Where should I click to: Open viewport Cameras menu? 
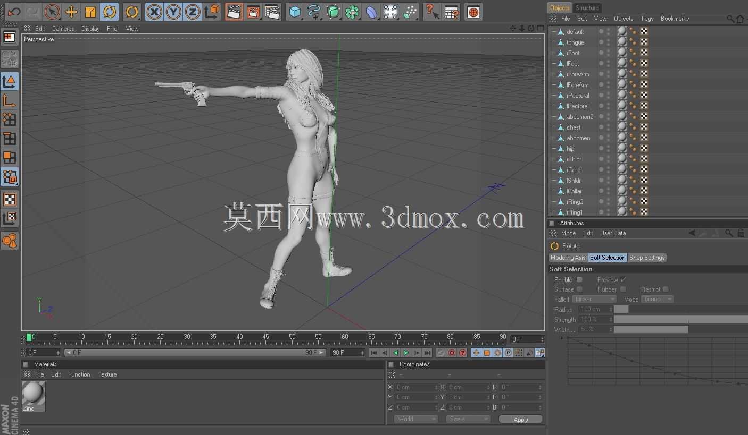point(63,29)
